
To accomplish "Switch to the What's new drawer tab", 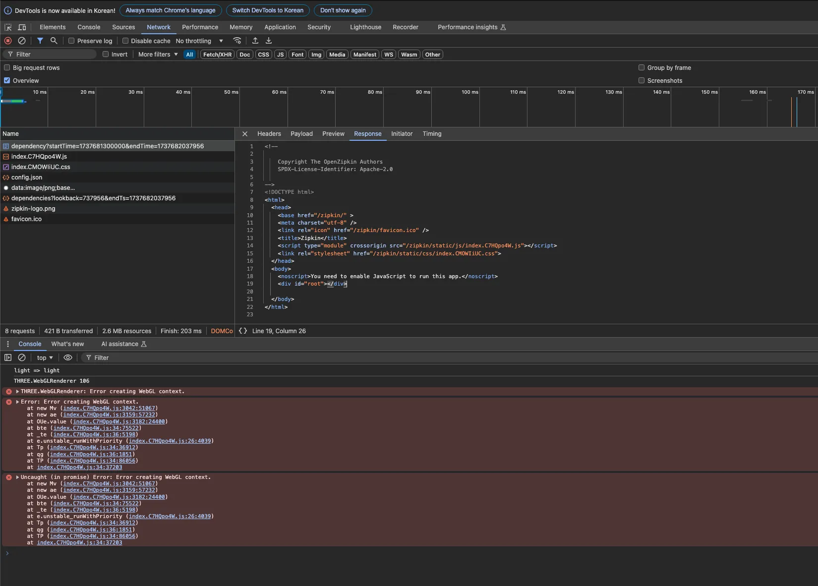I will tap(67, 344).
